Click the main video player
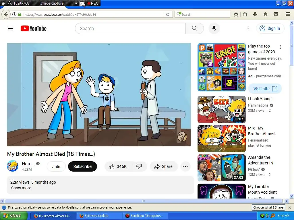 click(99, 95)
